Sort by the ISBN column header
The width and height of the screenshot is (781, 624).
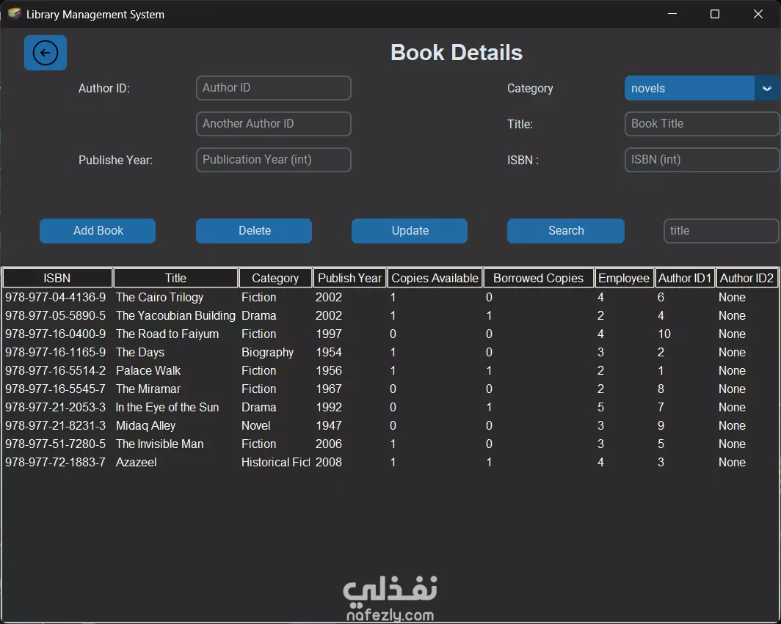[x=57, y=278]
